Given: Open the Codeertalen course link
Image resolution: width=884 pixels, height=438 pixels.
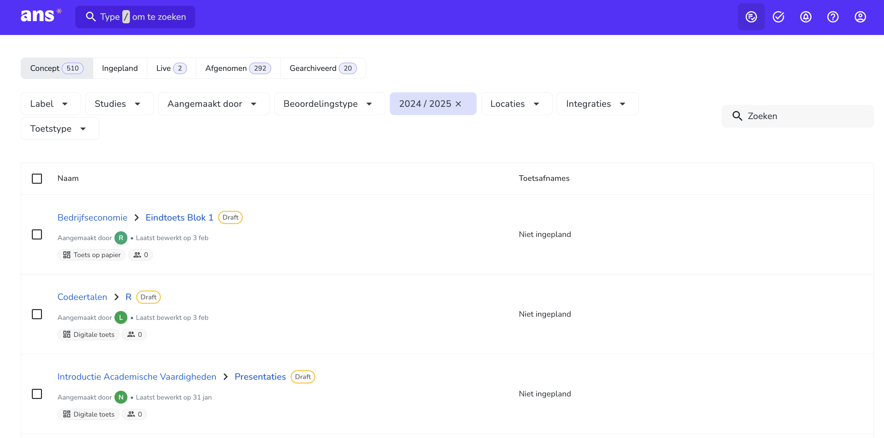Looking at the screenshot, I should [x=82, y=297].
